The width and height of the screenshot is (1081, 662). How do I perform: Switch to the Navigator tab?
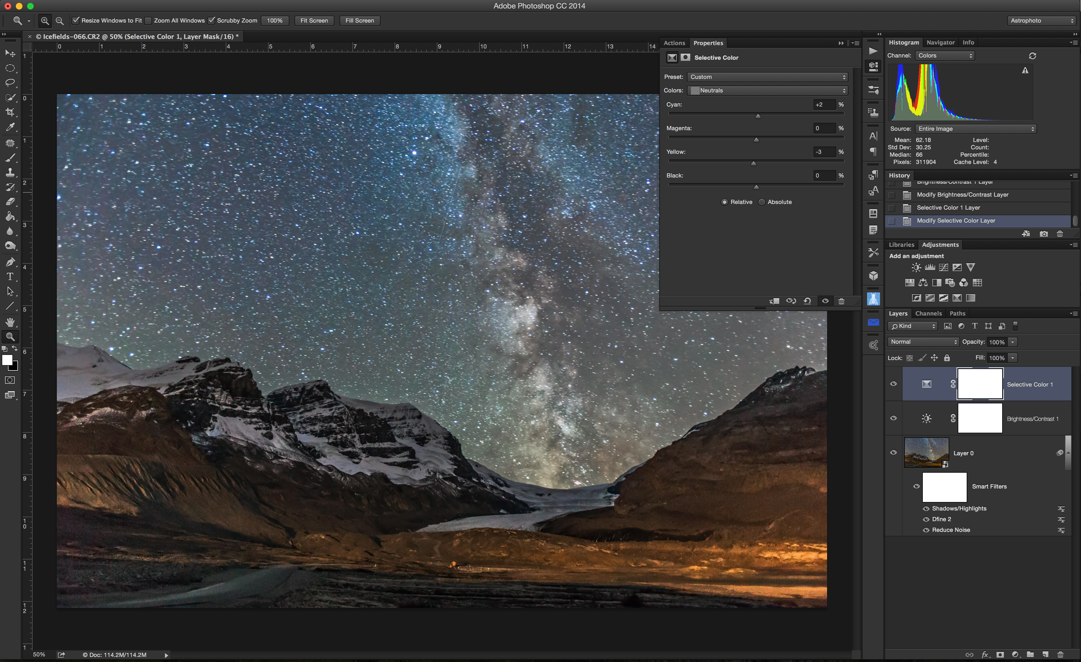click(940, 43)
